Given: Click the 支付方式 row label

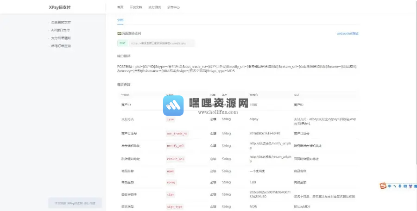Looking at the screenshot, I should [x=128, y=119].
